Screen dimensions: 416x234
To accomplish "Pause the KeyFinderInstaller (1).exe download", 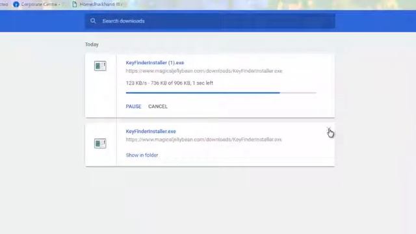I will 133,107.
